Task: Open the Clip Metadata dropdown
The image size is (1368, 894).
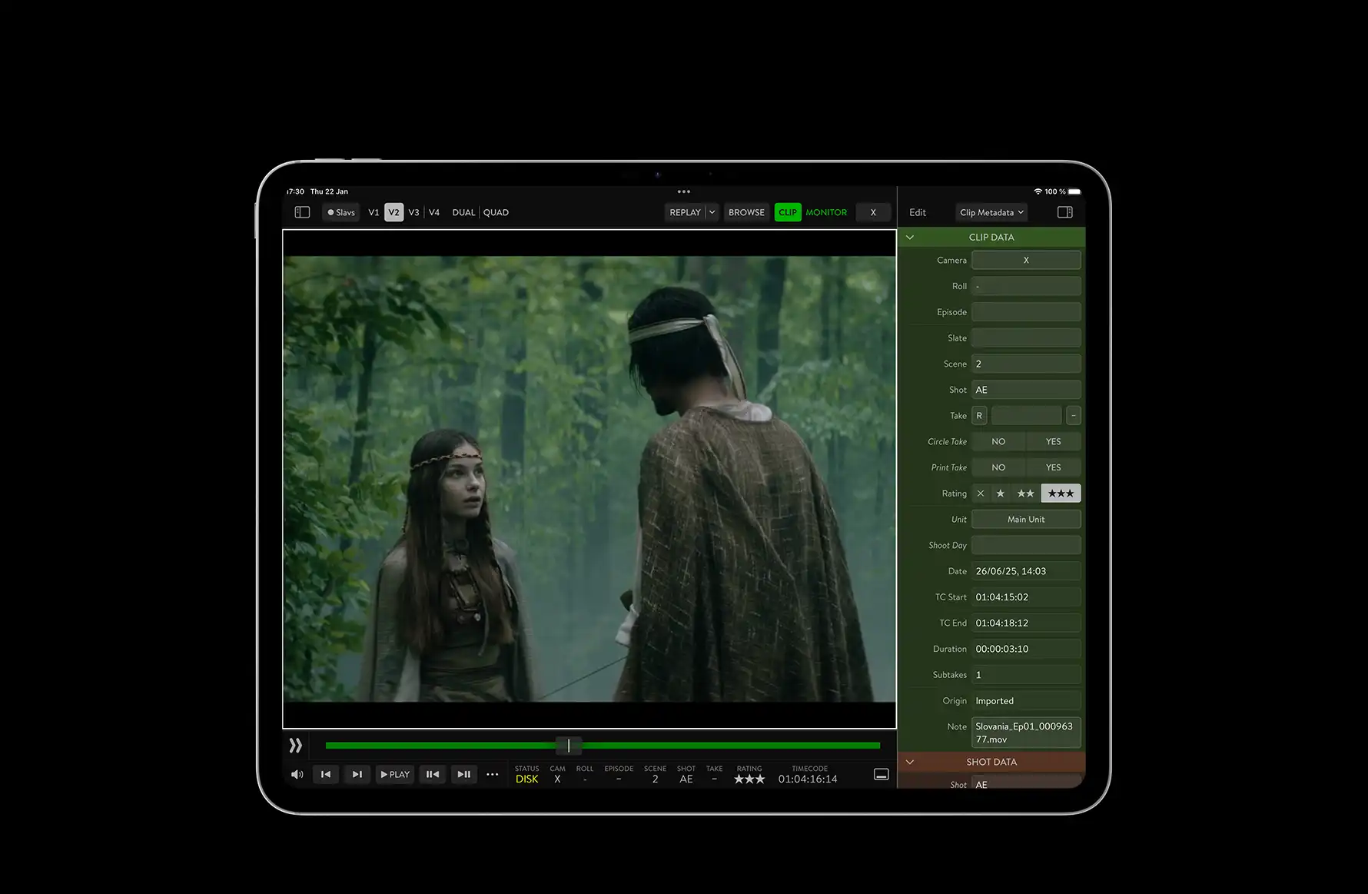Action: [991, 212]
